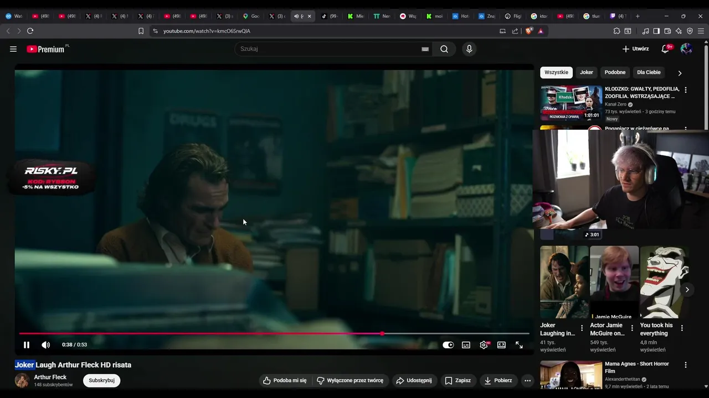Switch to the TikTok tab

330,16
